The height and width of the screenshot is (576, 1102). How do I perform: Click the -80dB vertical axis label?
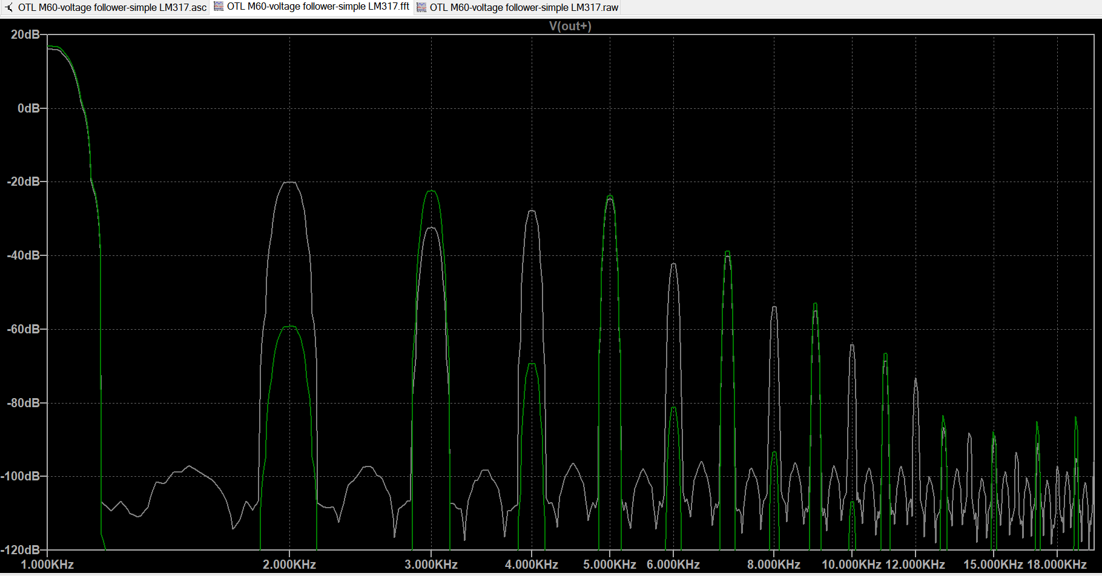(23, 403)
